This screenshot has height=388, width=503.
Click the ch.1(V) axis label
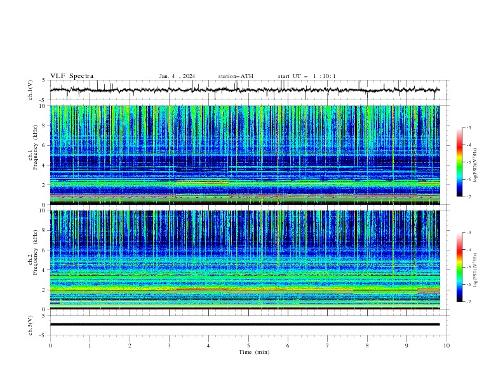click(x=30, y=90)
